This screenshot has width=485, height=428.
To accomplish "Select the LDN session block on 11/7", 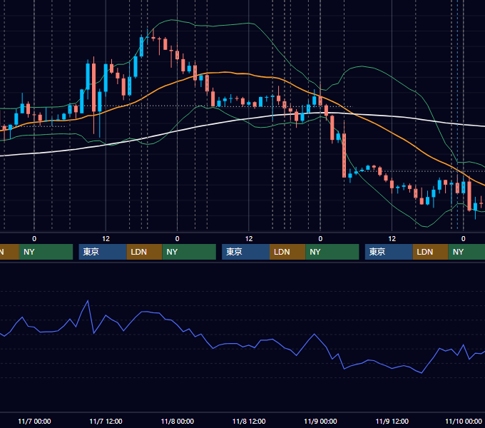I will click(145, 252).
